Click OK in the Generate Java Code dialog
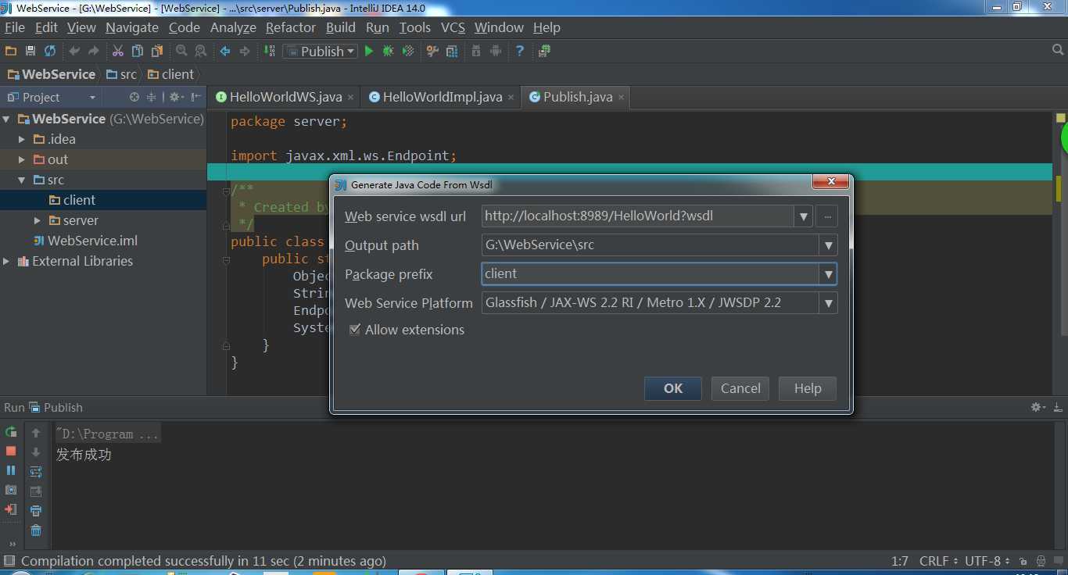Image resolution: width=1068 pixels, height=575 pixels. click(673, 388)
